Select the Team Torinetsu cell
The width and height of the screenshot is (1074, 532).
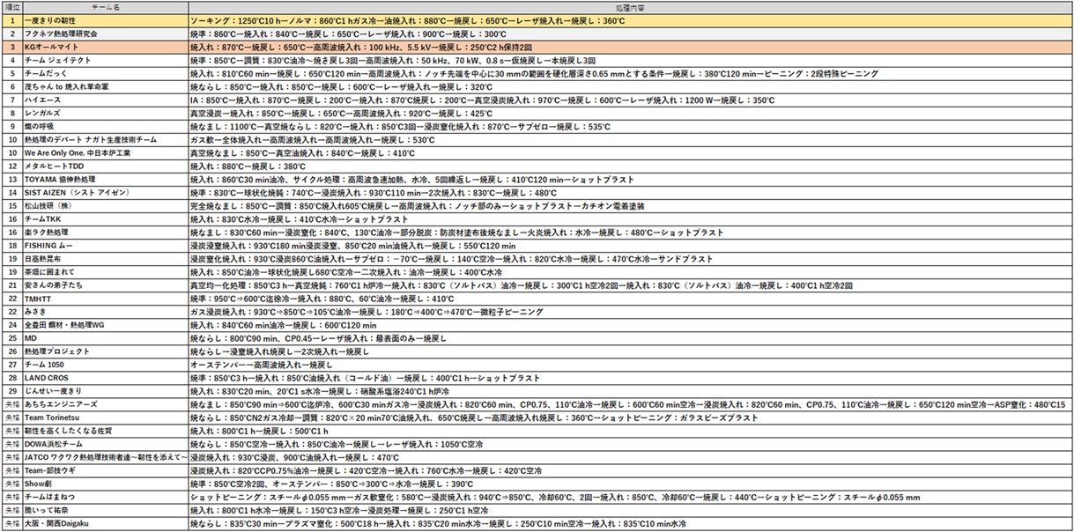click(x=105, y=417)
